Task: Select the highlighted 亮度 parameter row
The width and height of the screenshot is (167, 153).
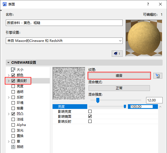Action: [x=70, y=107]
